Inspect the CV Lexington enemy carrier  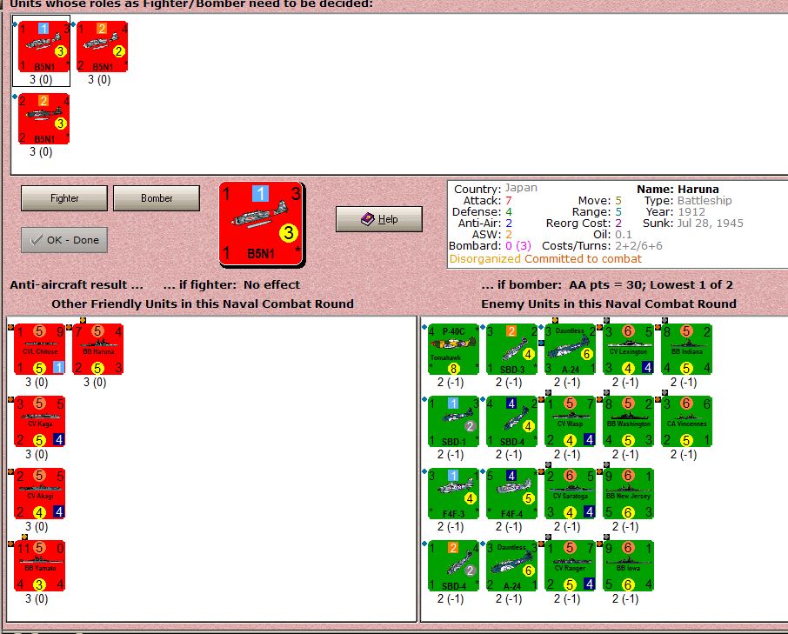tap(628, 349)
